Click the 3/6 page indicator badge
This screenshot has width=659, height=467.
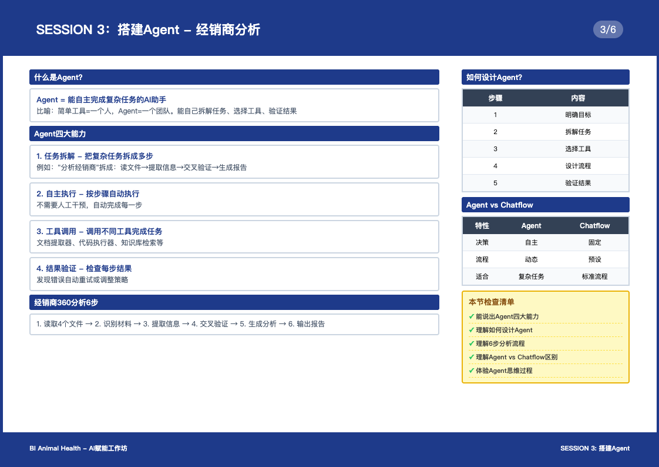coord(608,29)
